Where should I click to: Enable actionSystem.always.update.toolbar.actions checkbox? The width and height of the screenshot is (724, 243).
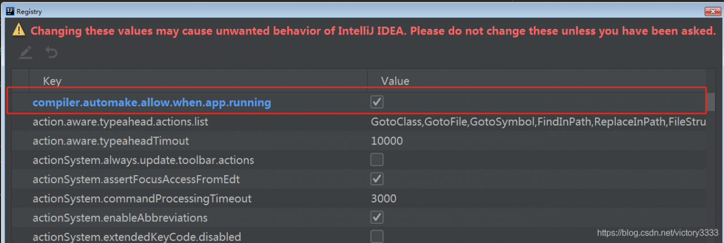point(377,159)
